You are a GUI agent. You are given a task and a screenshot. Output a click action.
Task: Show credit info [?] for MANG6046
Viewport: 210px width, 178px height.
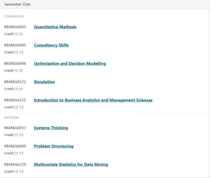point(16,71)
